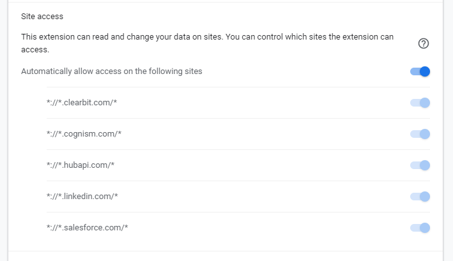Disable the linkedin.com access toggle

(420, 197)
